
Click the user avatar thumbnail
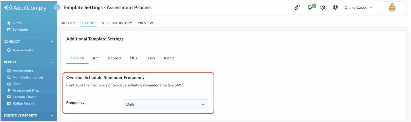tap(392, 8)
